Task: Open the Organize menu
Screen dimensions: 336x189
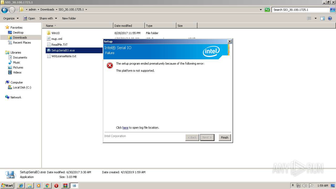Action: click(11, 18)
